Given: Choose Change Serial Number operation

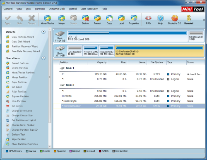Looking at the screenshot, I should pyautogui.click(x=23, y=125).
